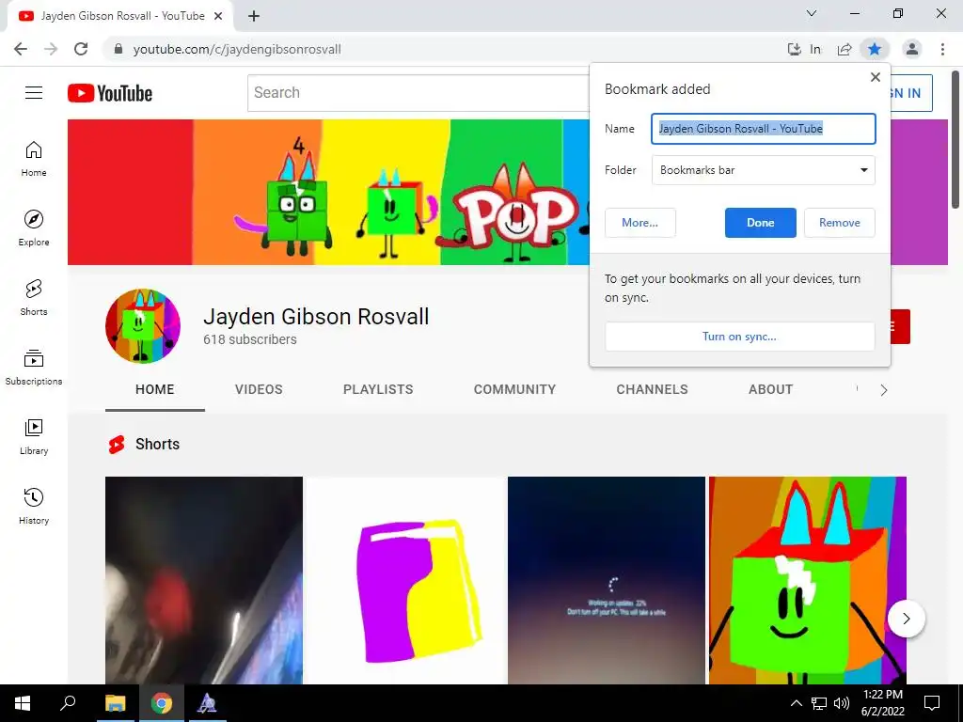Open History in the sidebar
This screenshot has width=963, height=722.
34,506
